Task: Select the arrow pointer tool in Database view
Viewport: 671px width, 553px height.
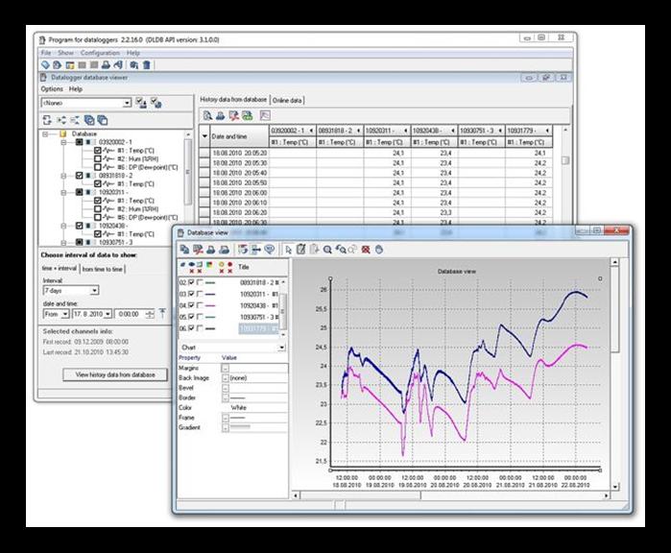Action: click(x=288, y=250)
